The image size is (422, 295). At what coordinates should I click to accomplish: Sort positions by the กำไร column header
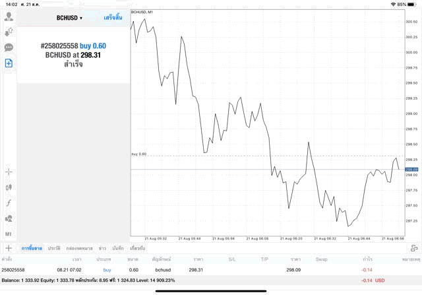tap(367, 259)
